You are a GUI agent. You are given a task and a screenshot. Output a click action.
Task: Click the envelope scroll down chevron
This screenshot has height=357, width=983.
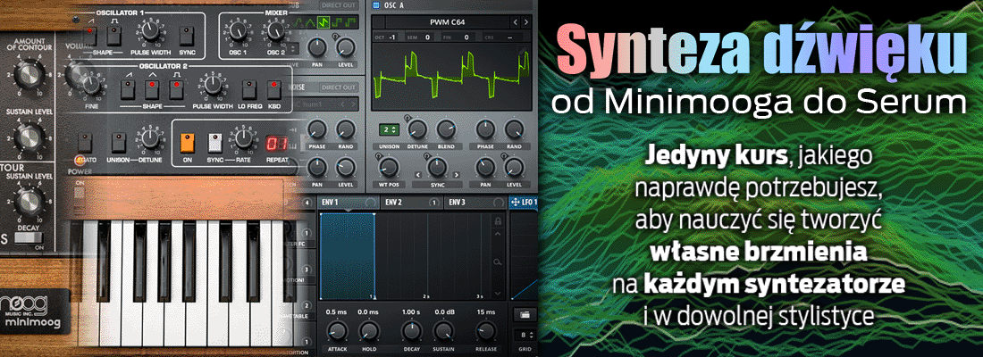point(499,293)
